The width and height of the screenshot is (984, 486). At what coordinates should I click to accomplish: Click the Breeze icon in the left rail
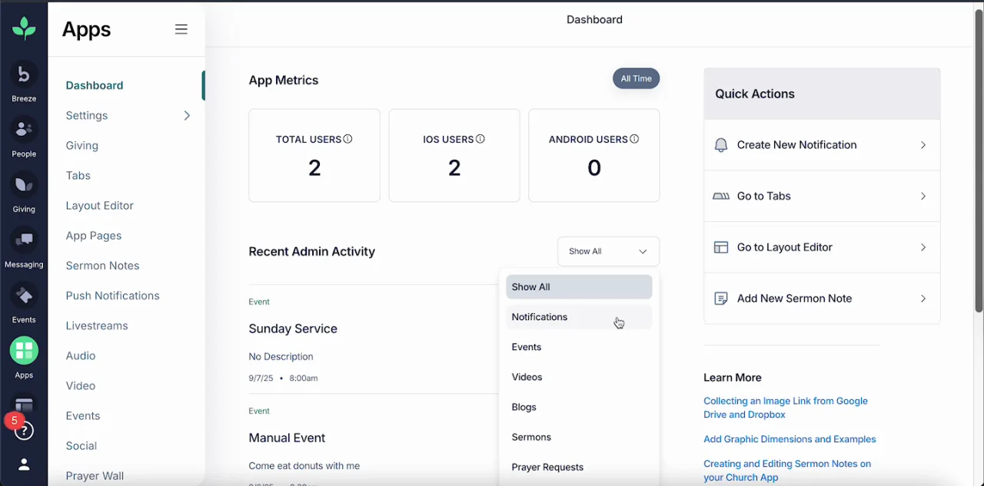point(24,74)
